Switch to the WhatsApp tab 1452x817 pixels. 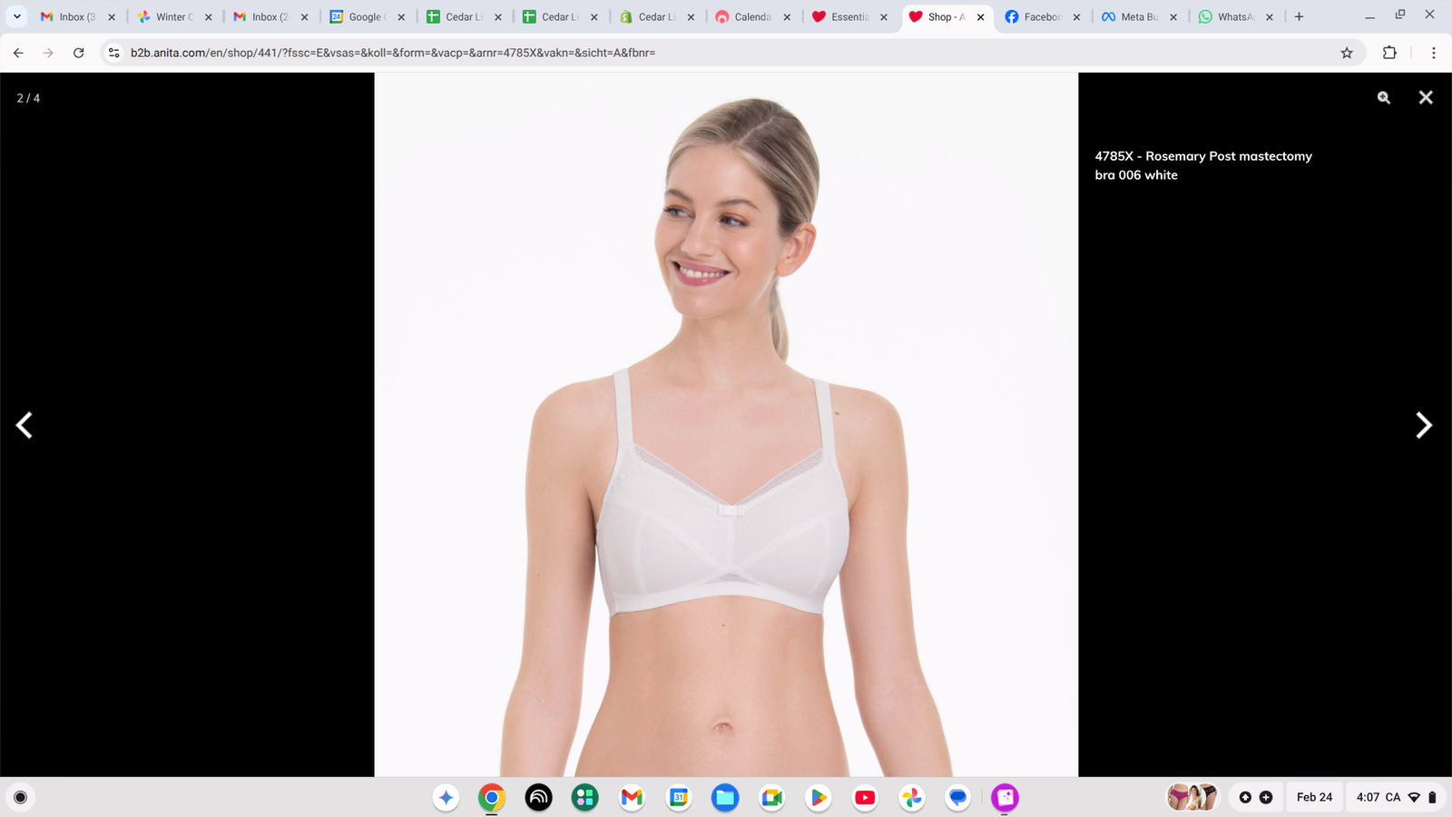tap(1232, 16)
